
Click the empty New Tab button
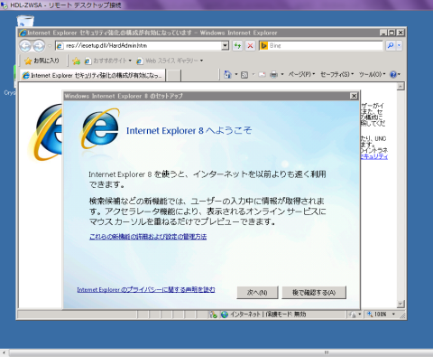coord(173,76)
